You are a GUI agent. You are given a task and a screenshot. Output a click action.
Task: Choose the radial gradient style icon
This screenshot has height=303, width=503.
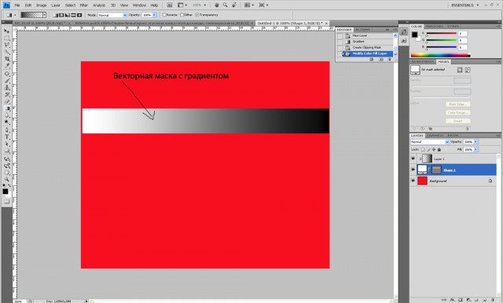point(61,15)
